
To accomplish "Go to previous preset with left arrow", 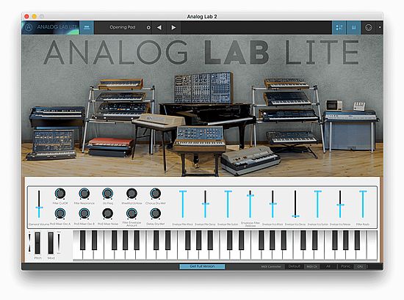I will tap(159, 27).
